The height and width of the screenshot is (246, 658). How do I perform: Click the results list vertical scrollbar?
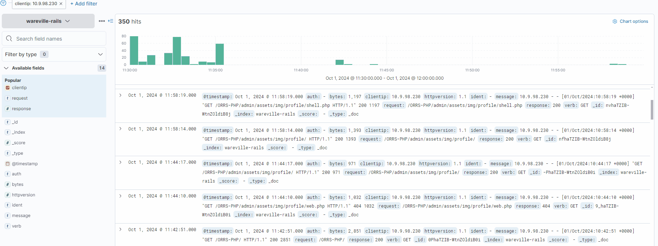[x=652, y=109]
